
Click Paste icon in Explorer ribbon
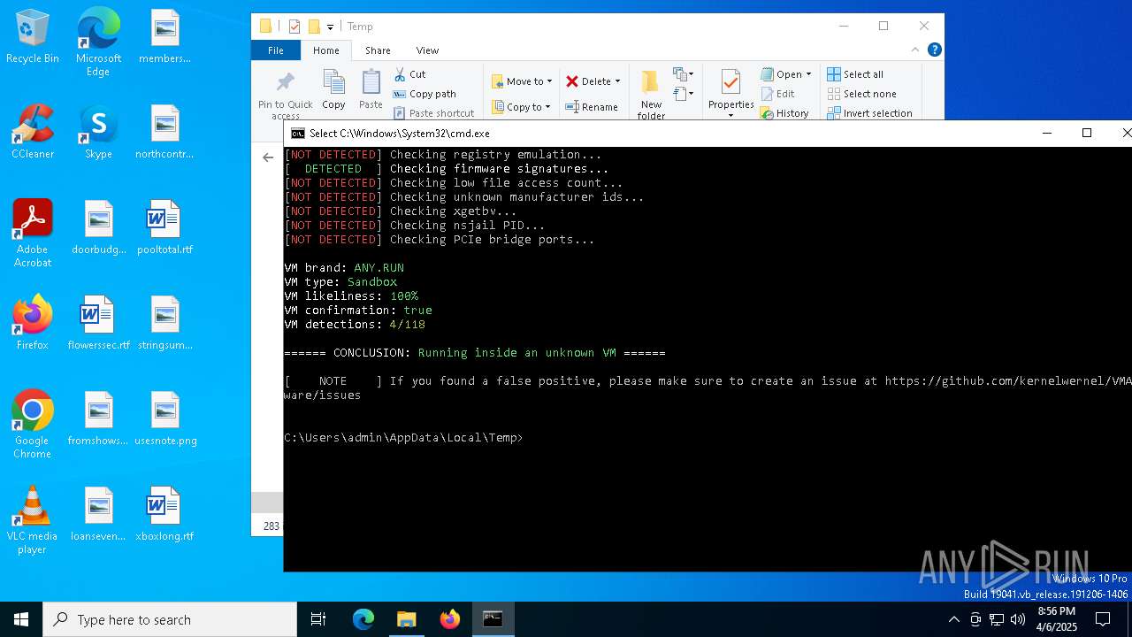[x=371, y=89]
